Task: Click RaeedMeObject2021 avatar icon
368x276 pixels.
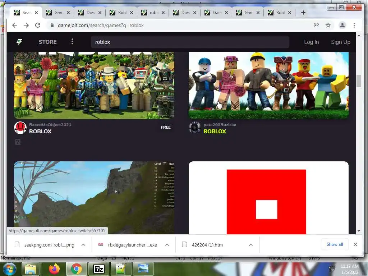Action: (x=20, y=128)
